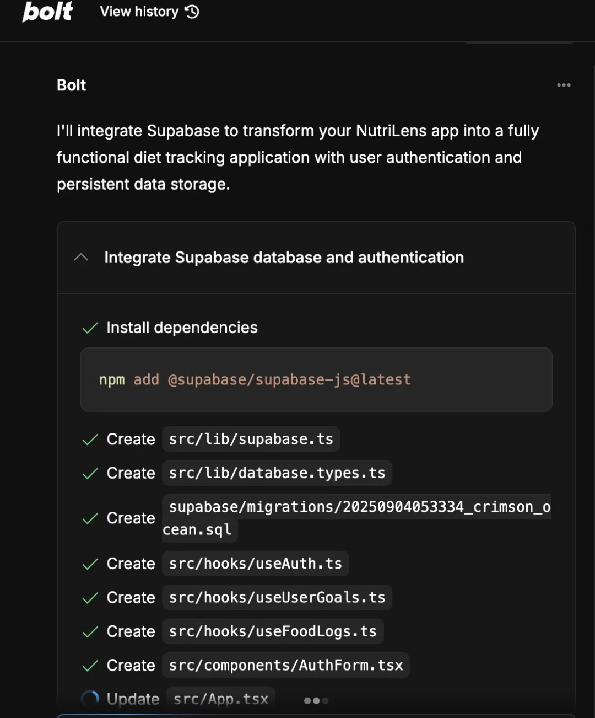This screenshot has height=718, width=595.
Task: Click the checkmark beside the migrations sql file
Action: click(90, 518)
